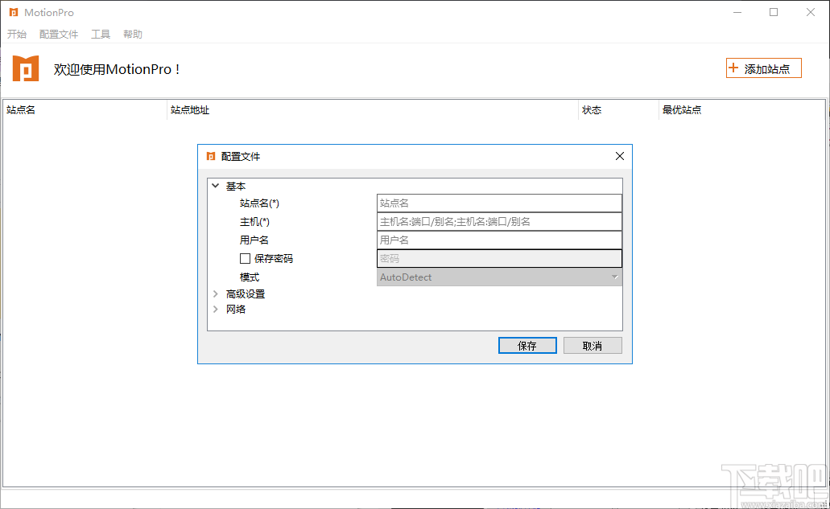Screen dimensions: 830x509
Task: Click the 取消 button to cancel
Action: (593, 344)
